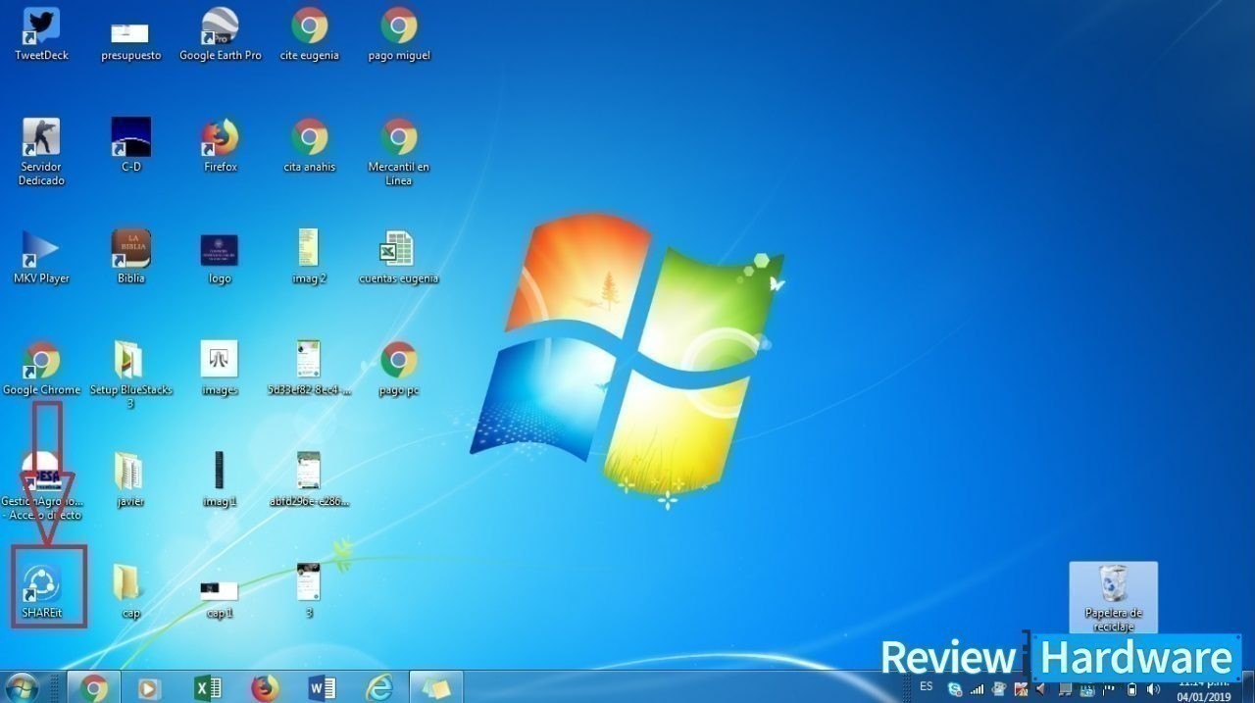Open Chrome from the taskbar
Image resolution: width=1255 pixels, height=703 pixels.
coord(94,687)
